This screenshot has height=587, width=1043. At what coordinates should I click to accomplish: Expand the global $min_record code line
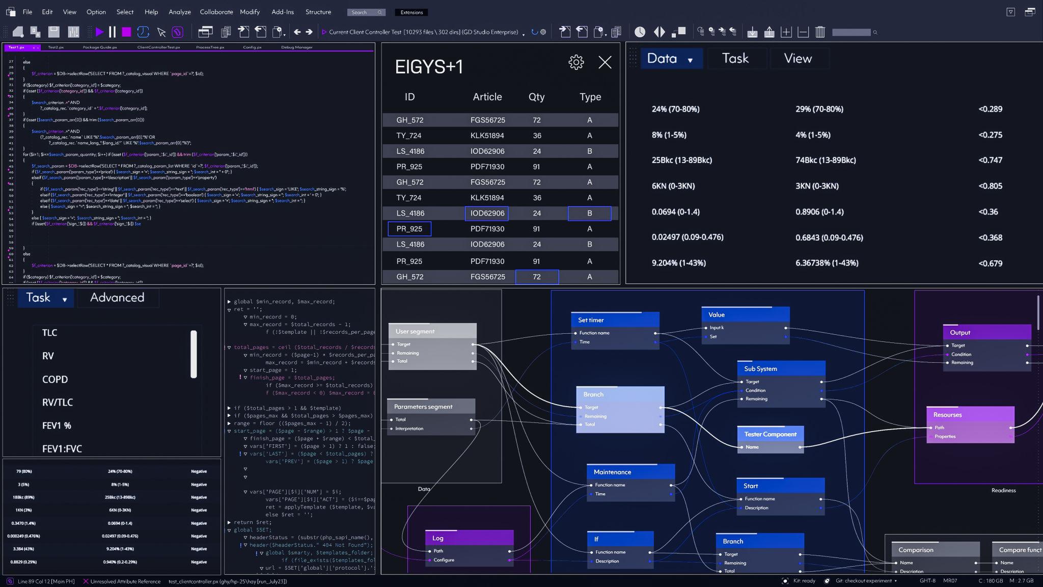pyautogui.click(x=229, y=302)
